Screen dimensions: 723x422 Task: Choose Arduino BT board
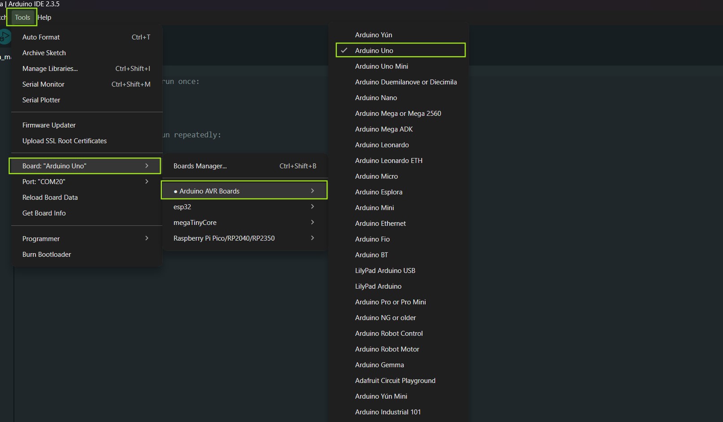tap(399, 255)
